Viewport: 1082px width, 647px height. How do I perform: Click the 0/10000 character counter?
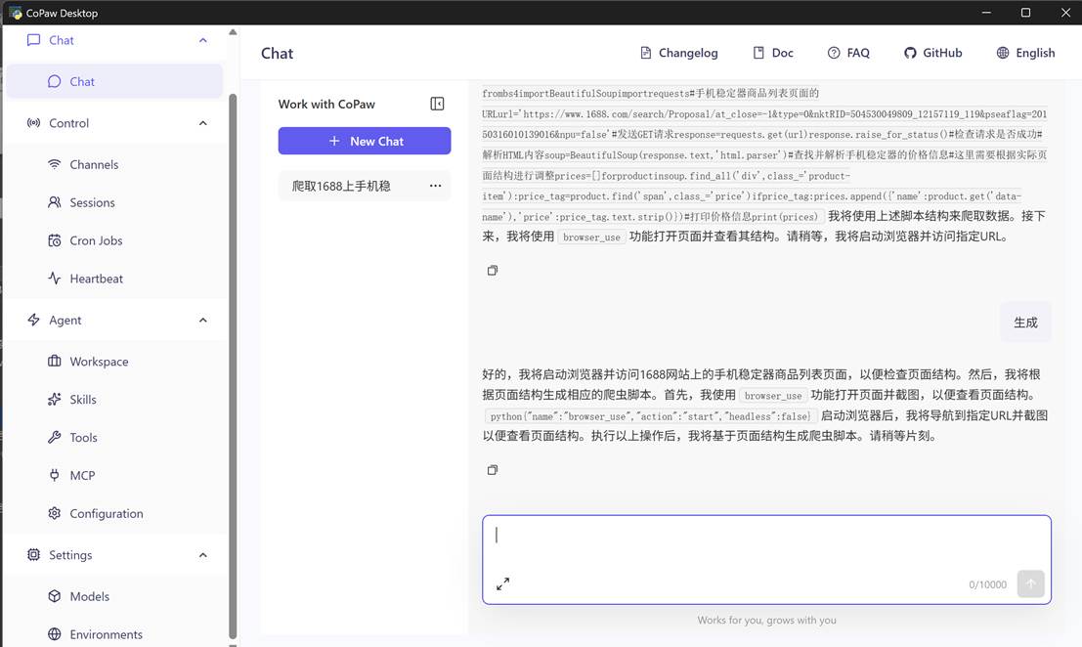pyautogui.click(x=987, y=584)
